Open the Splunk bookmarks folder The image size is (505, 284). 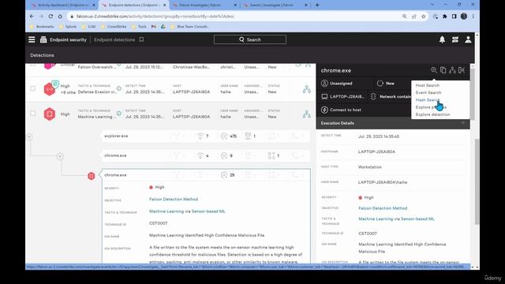pos(68,27)
